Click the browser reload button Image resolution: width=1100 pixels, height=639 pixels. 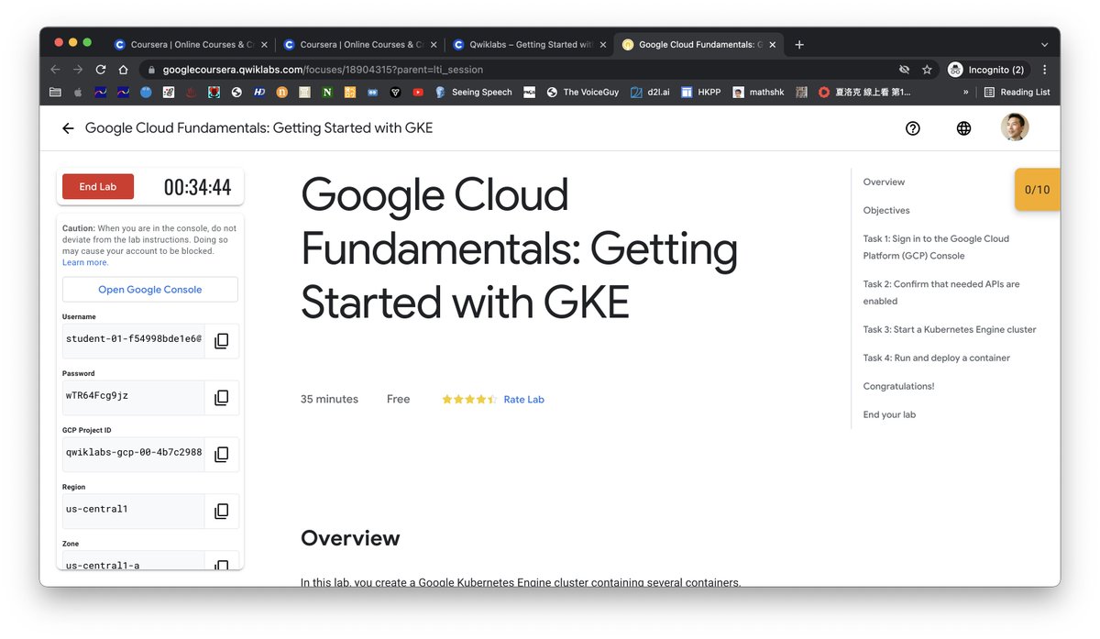click(x=101, y=70)
